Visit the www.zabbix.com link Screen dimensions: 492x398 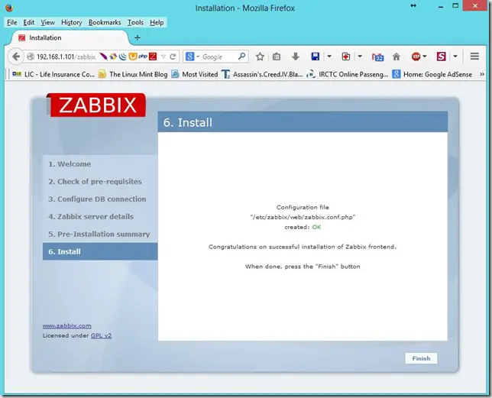pos(66,326)
